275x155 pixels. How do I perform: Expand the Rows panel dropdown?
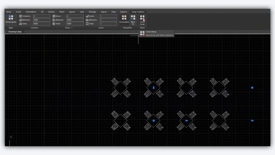(71, 27)
